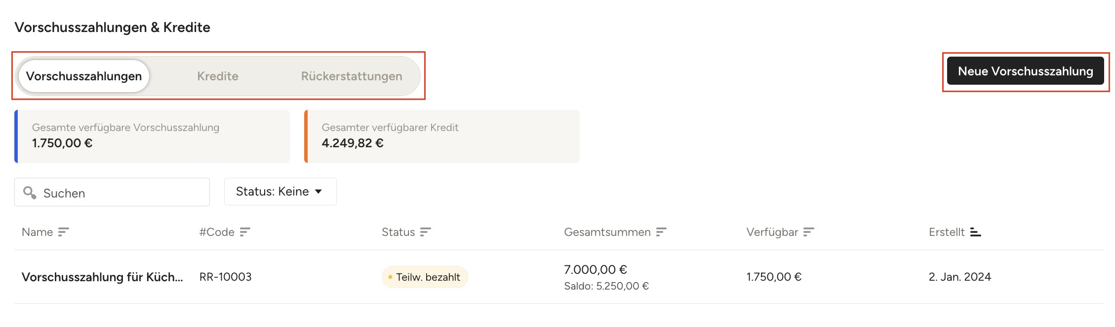1115x327 pixels.
Task: Sort by Status column icon
Action: [x=425, y=232]
